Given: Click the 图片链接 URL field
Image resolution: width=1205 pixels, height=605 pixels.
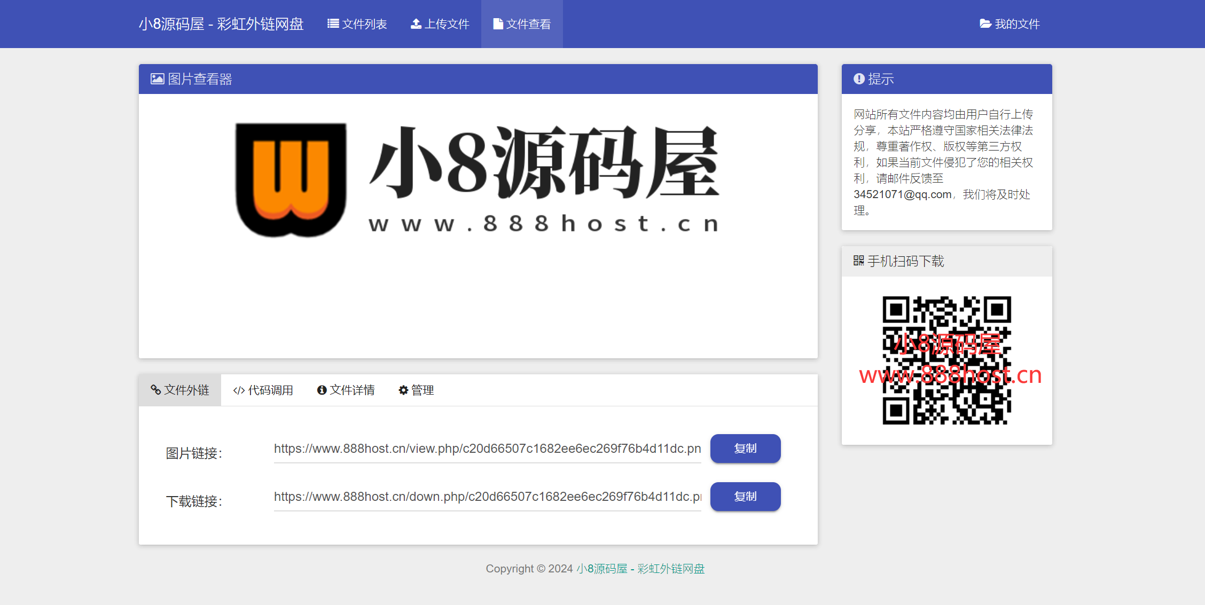Looking at the screenshot, I should [488, 449].
